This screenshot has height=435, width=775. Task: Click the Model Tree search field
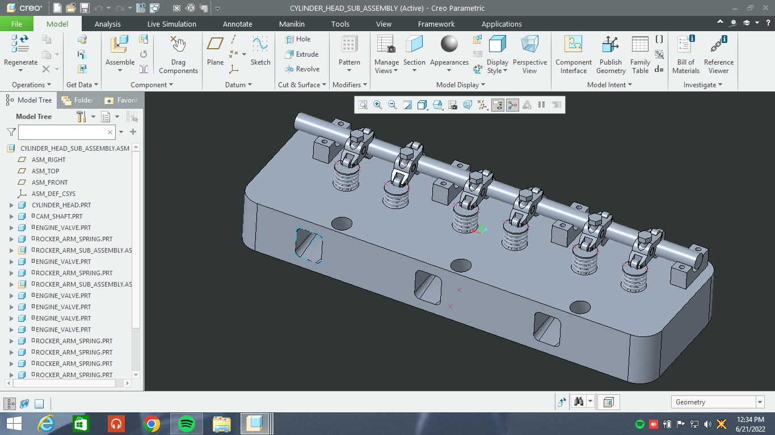pos(62,132)
